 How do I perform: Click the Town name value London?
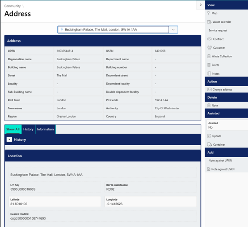point(61,108)
